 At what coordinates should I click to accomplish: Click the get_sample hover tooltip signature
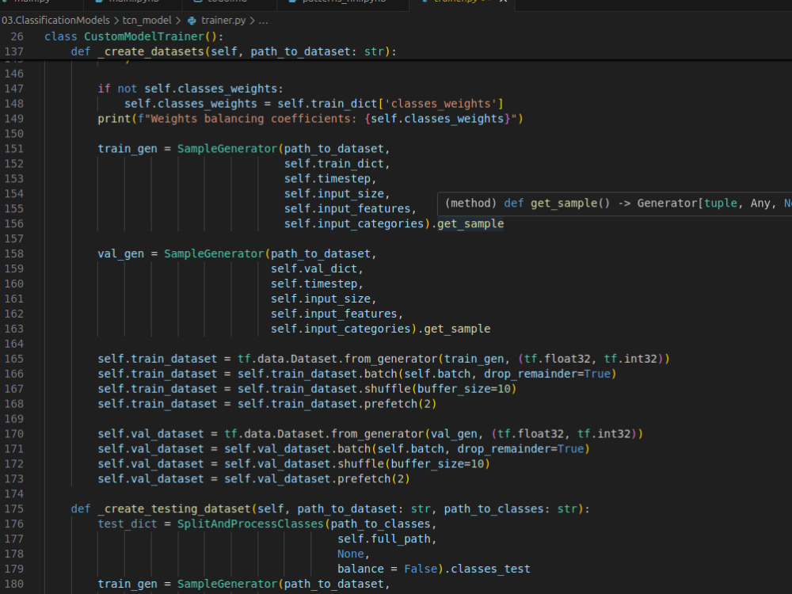(615, 203)
